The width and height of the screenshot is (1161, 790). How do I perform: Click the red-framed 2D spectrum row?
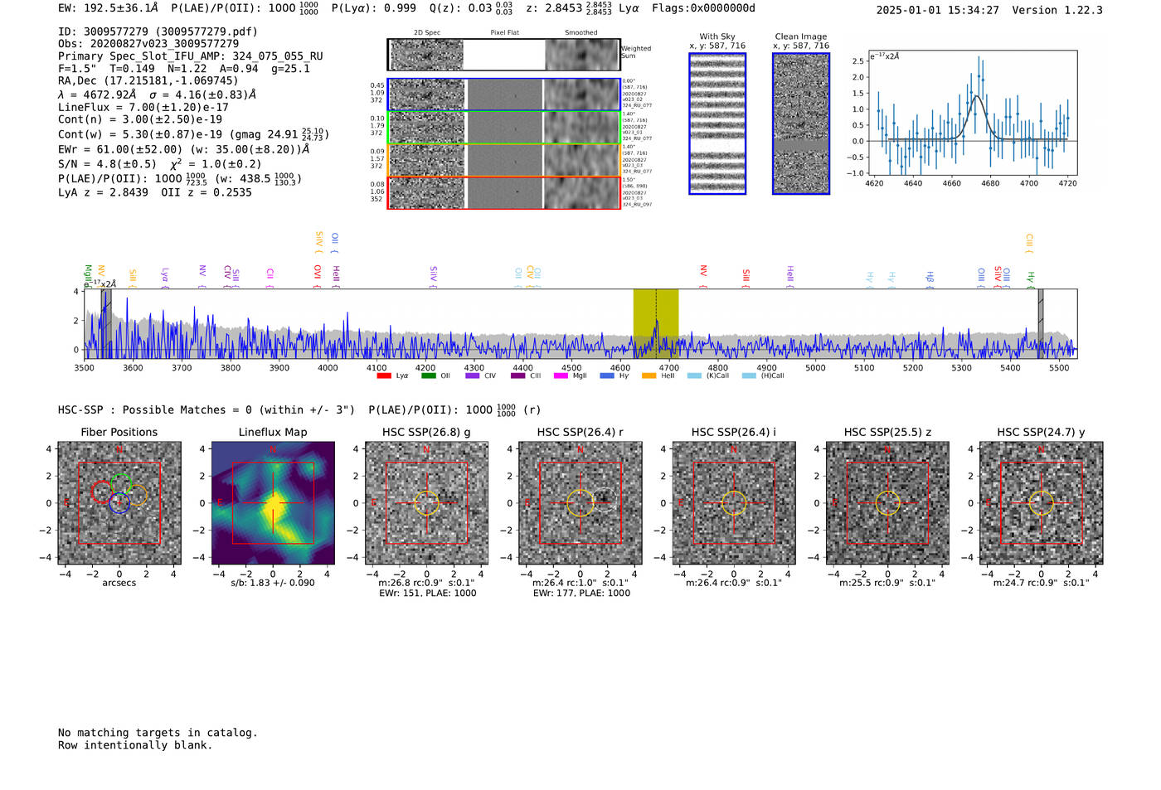click(504, 192)
